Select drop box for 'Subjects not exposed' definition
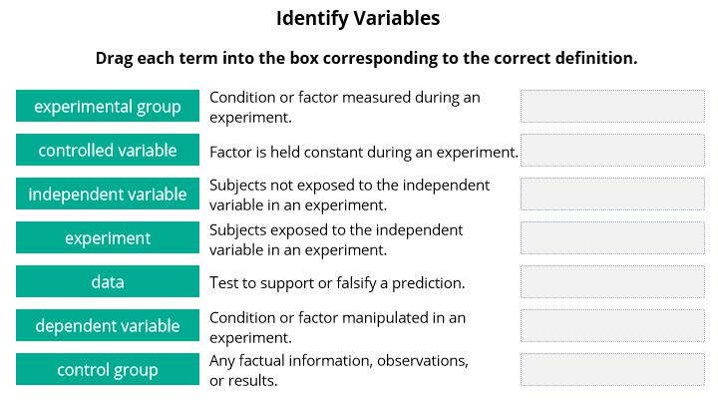718x404 pixels. pyautogui.click(x=612, y=195)
